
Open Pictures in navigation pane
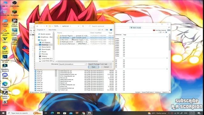[x=45, y=54]
